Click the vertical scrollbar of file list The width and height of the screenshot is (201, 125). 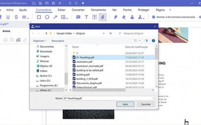156,53
